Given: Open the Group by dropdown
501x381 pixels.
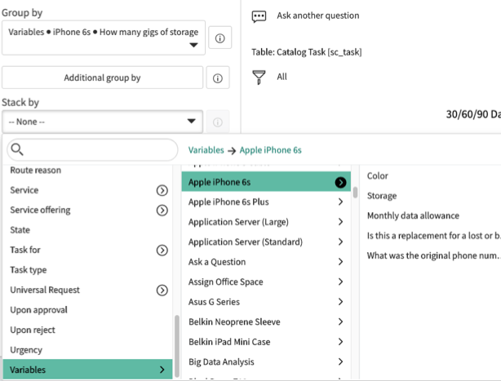Looking at the screenshot, I should pos(104,38).
